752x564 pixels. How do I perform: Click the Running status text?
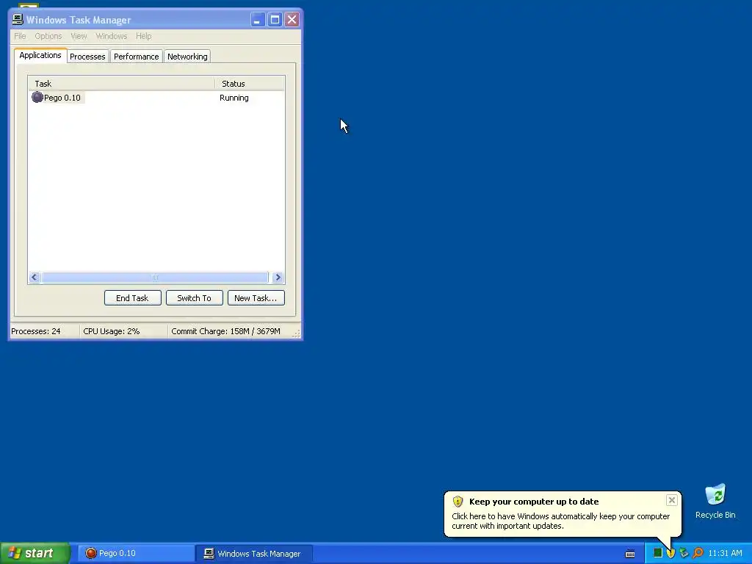coord(234,98)
